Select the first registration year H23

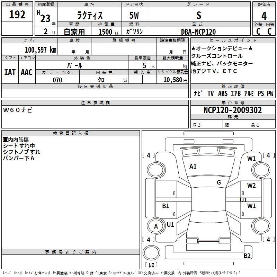pyautogui.click(x=44, y=16)
